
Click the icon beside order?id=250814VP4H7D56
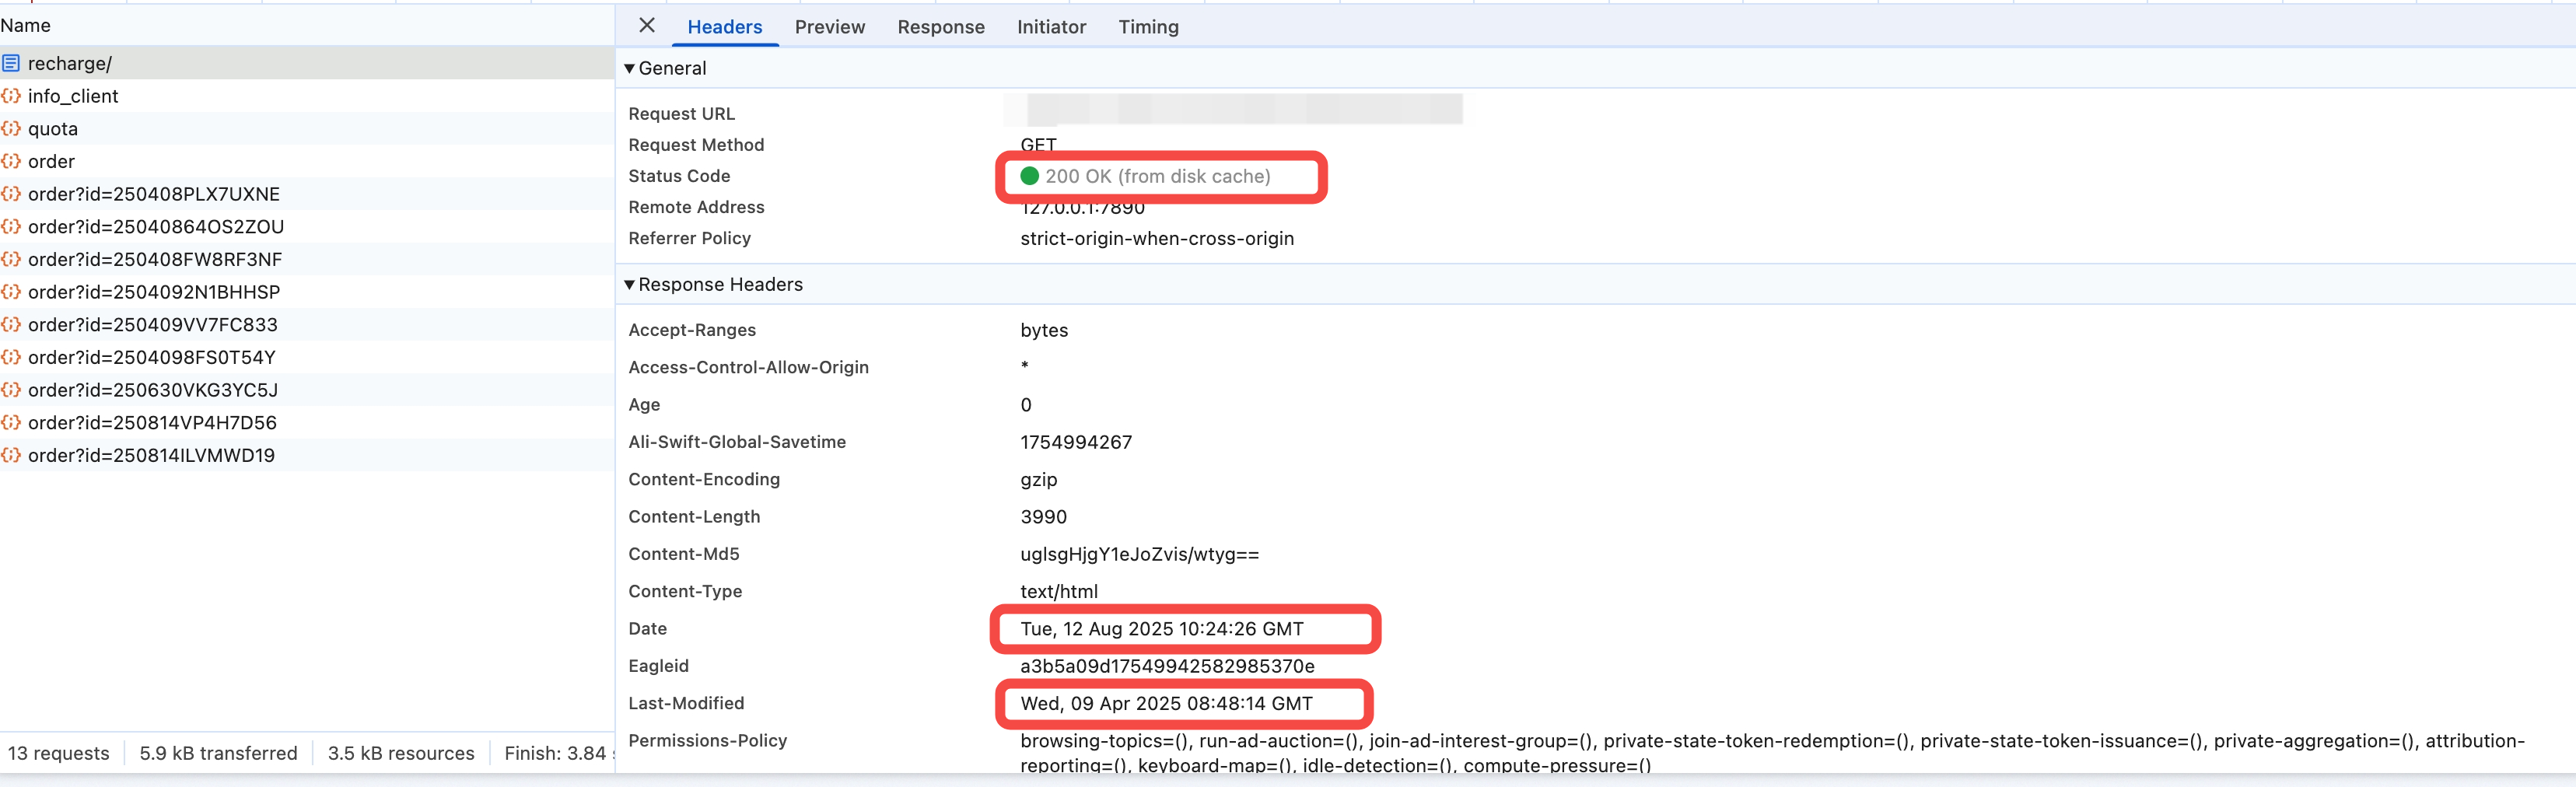pyautogui.click(x=11, y=423)
